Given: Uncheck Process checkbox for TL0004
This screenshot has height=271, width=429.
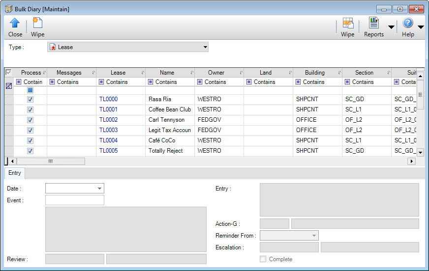Looking at the screenshot, I should 30,140.
